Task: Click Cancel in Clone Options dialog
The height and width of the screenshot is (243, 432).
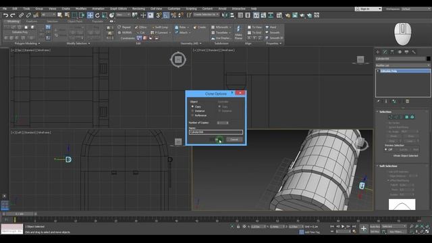Action: click(x=234, y=140)
